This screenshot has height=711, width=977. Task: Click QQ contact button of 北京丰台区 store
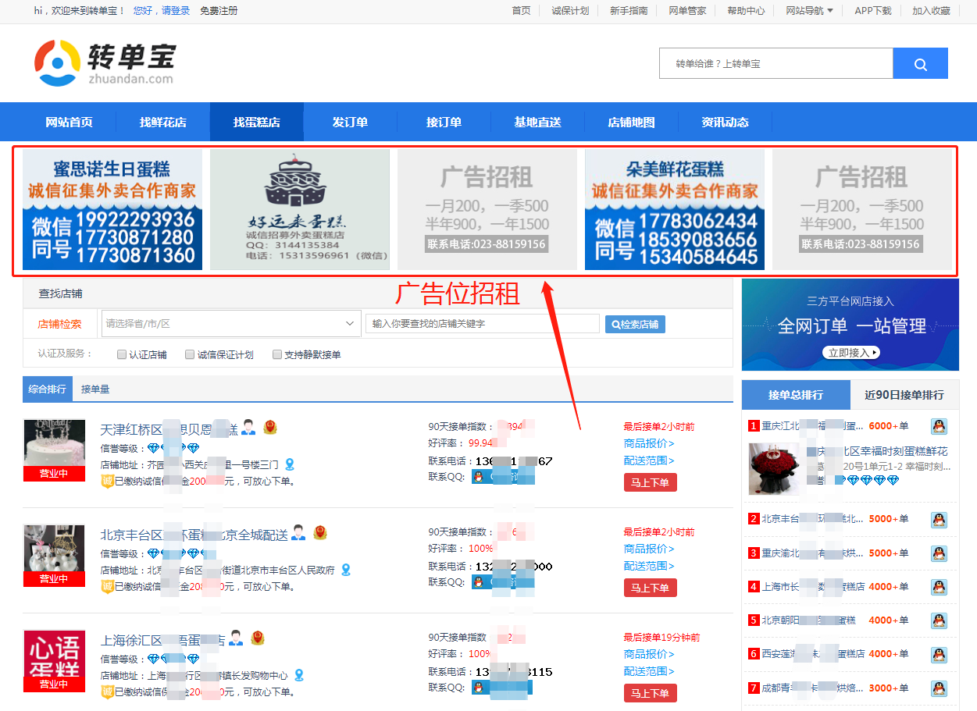503,582
